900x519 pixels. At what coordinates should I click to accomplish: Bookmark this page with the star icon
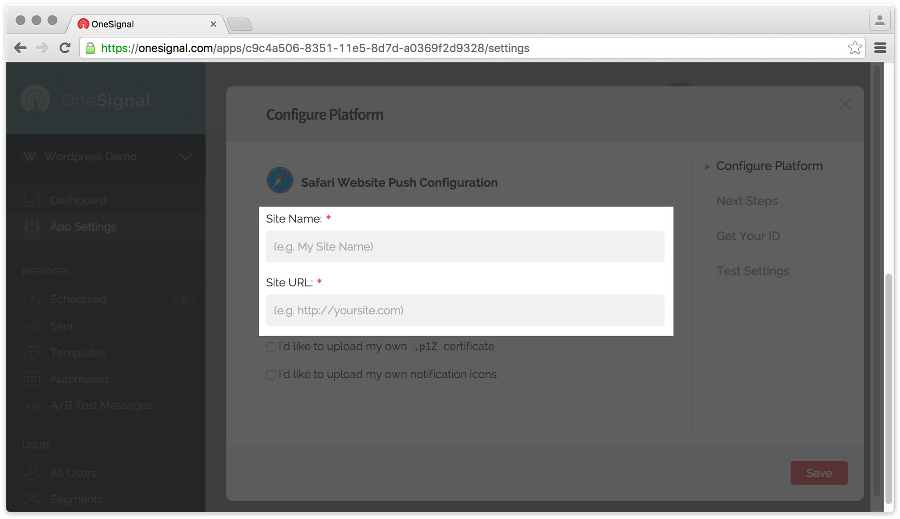tap(855, 48)
